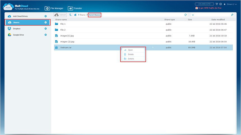This screenshot has height=135, width=241.
Task: Click the Google Drive icon in sidebar
Action: click(x=9, y=35)
